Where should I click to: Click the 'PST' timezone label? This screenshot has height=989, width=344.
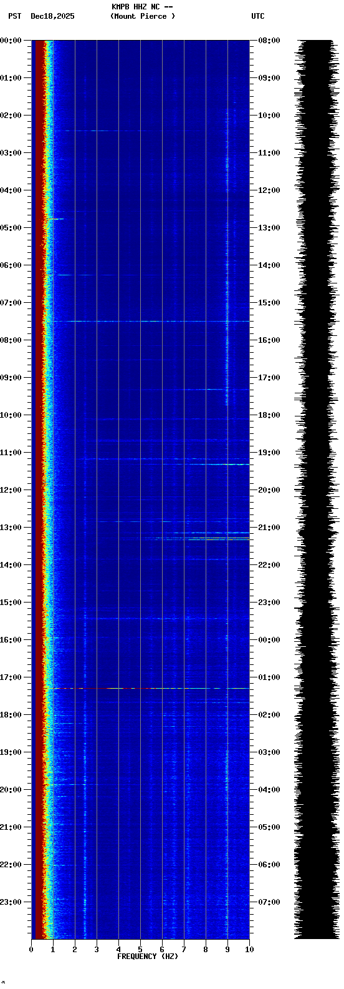pyautogui.click(x=14, y=16)
